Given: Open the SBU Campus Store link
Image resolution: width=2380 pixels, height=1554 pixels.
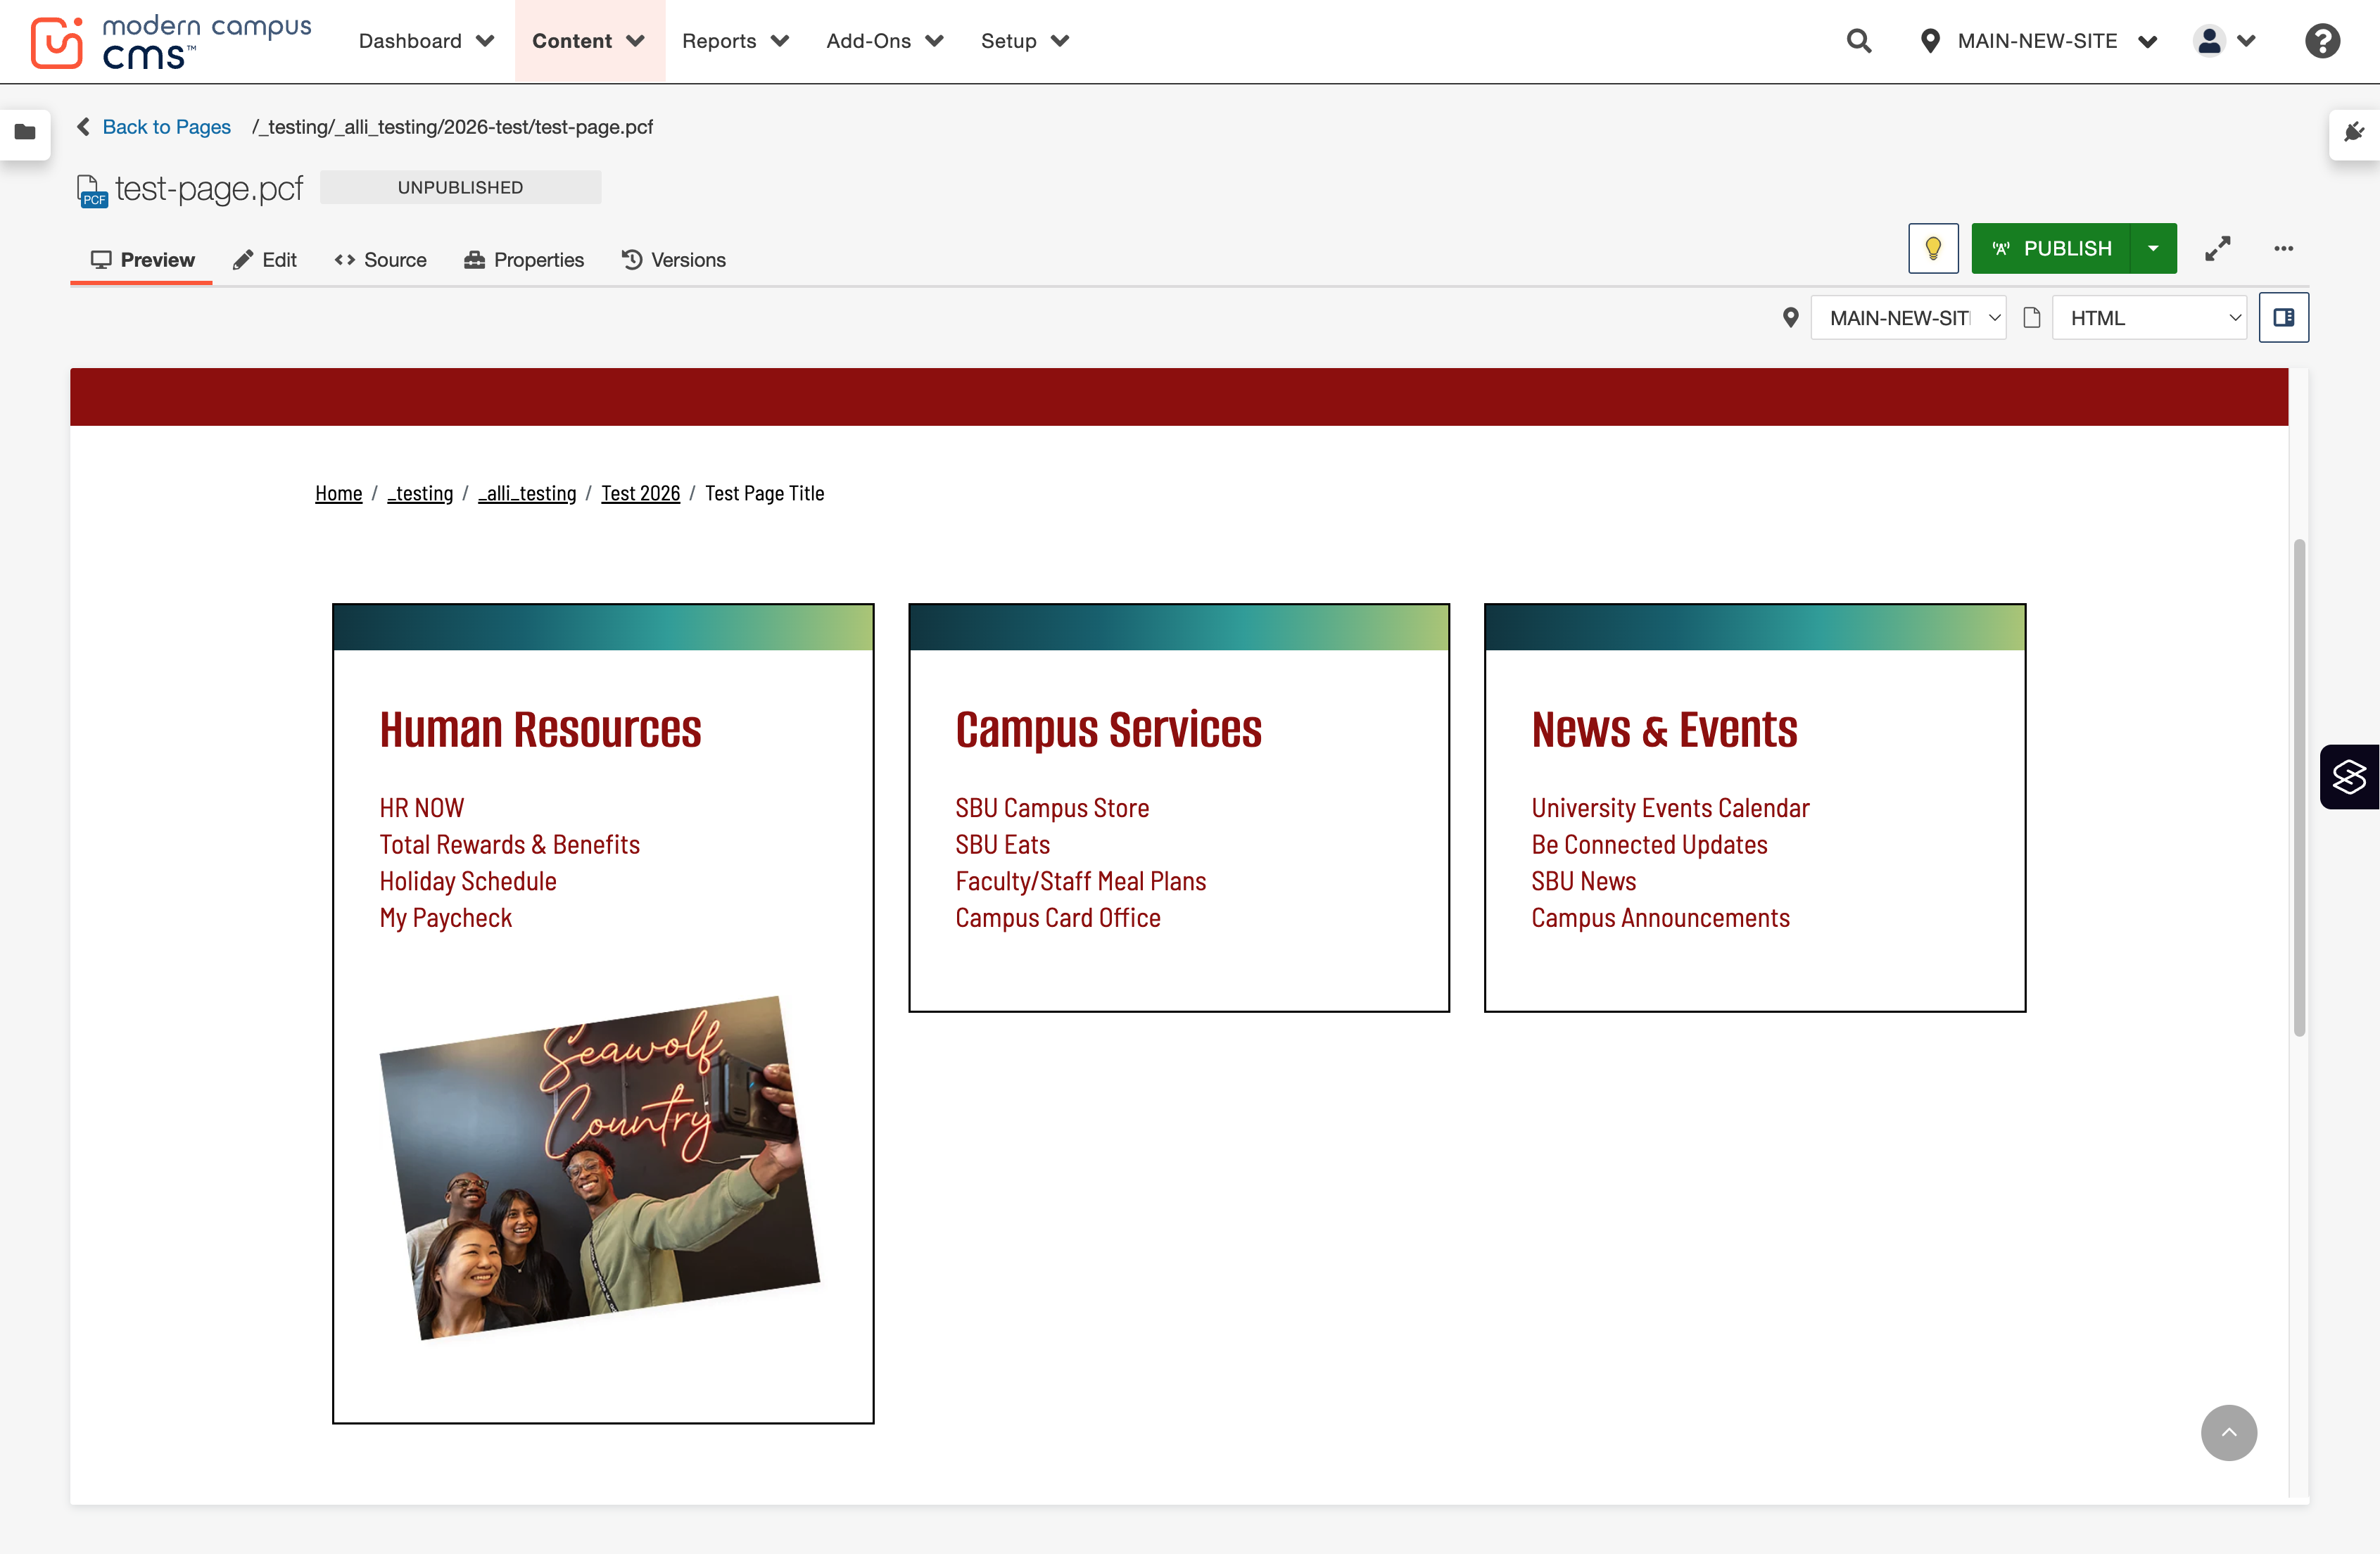Looking at the screenshot, I should [x=1052, y=808].
